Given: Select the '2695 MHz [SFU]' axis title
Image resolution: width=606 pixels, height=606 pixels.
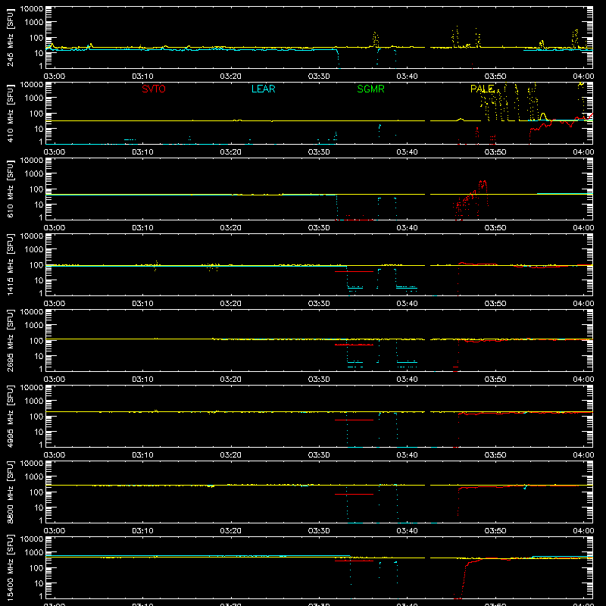Looking at the screenshot, I should point(10,340).
